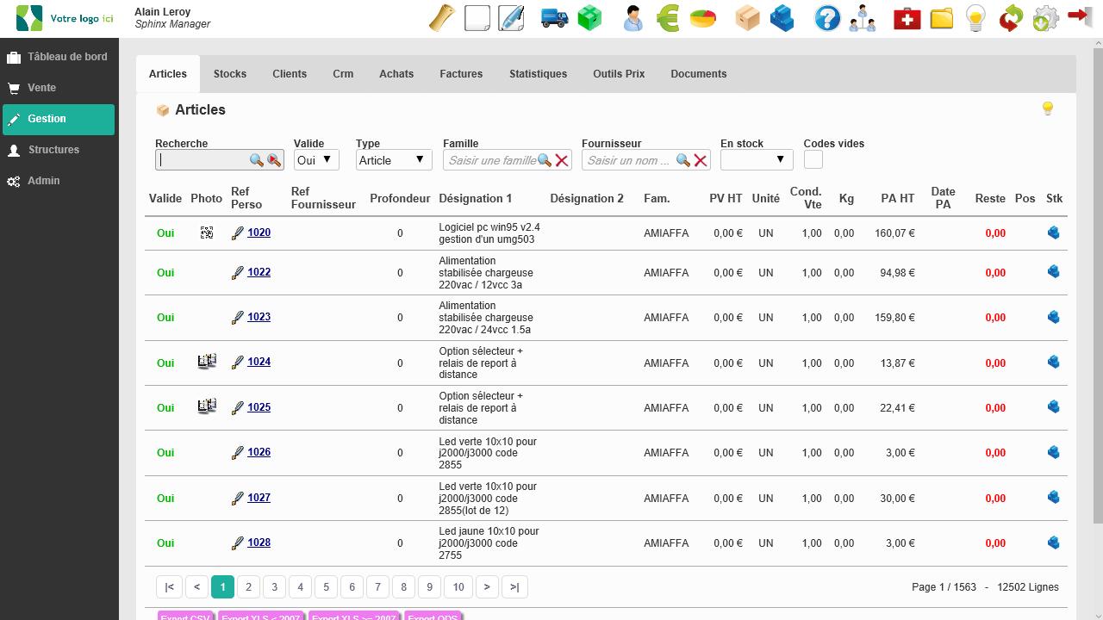Open stock blocks icon for article 1020
Image resolution: width=1103 pixels, height=620 pixels.
click(x=1053, y=232)
